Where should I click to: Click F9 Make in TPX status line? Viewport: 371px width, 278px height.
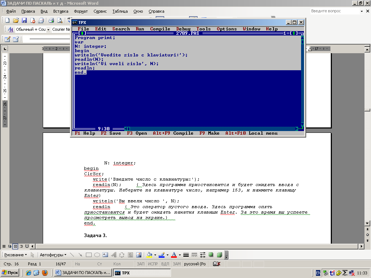(x=209, y=133)
